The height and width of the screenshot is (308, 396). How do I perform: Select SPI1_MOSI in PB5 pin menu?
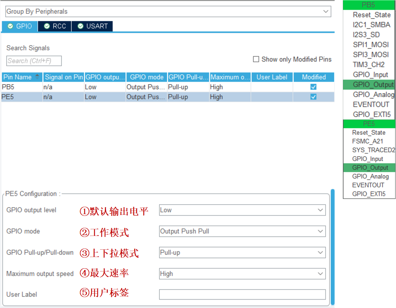point(371,45)
